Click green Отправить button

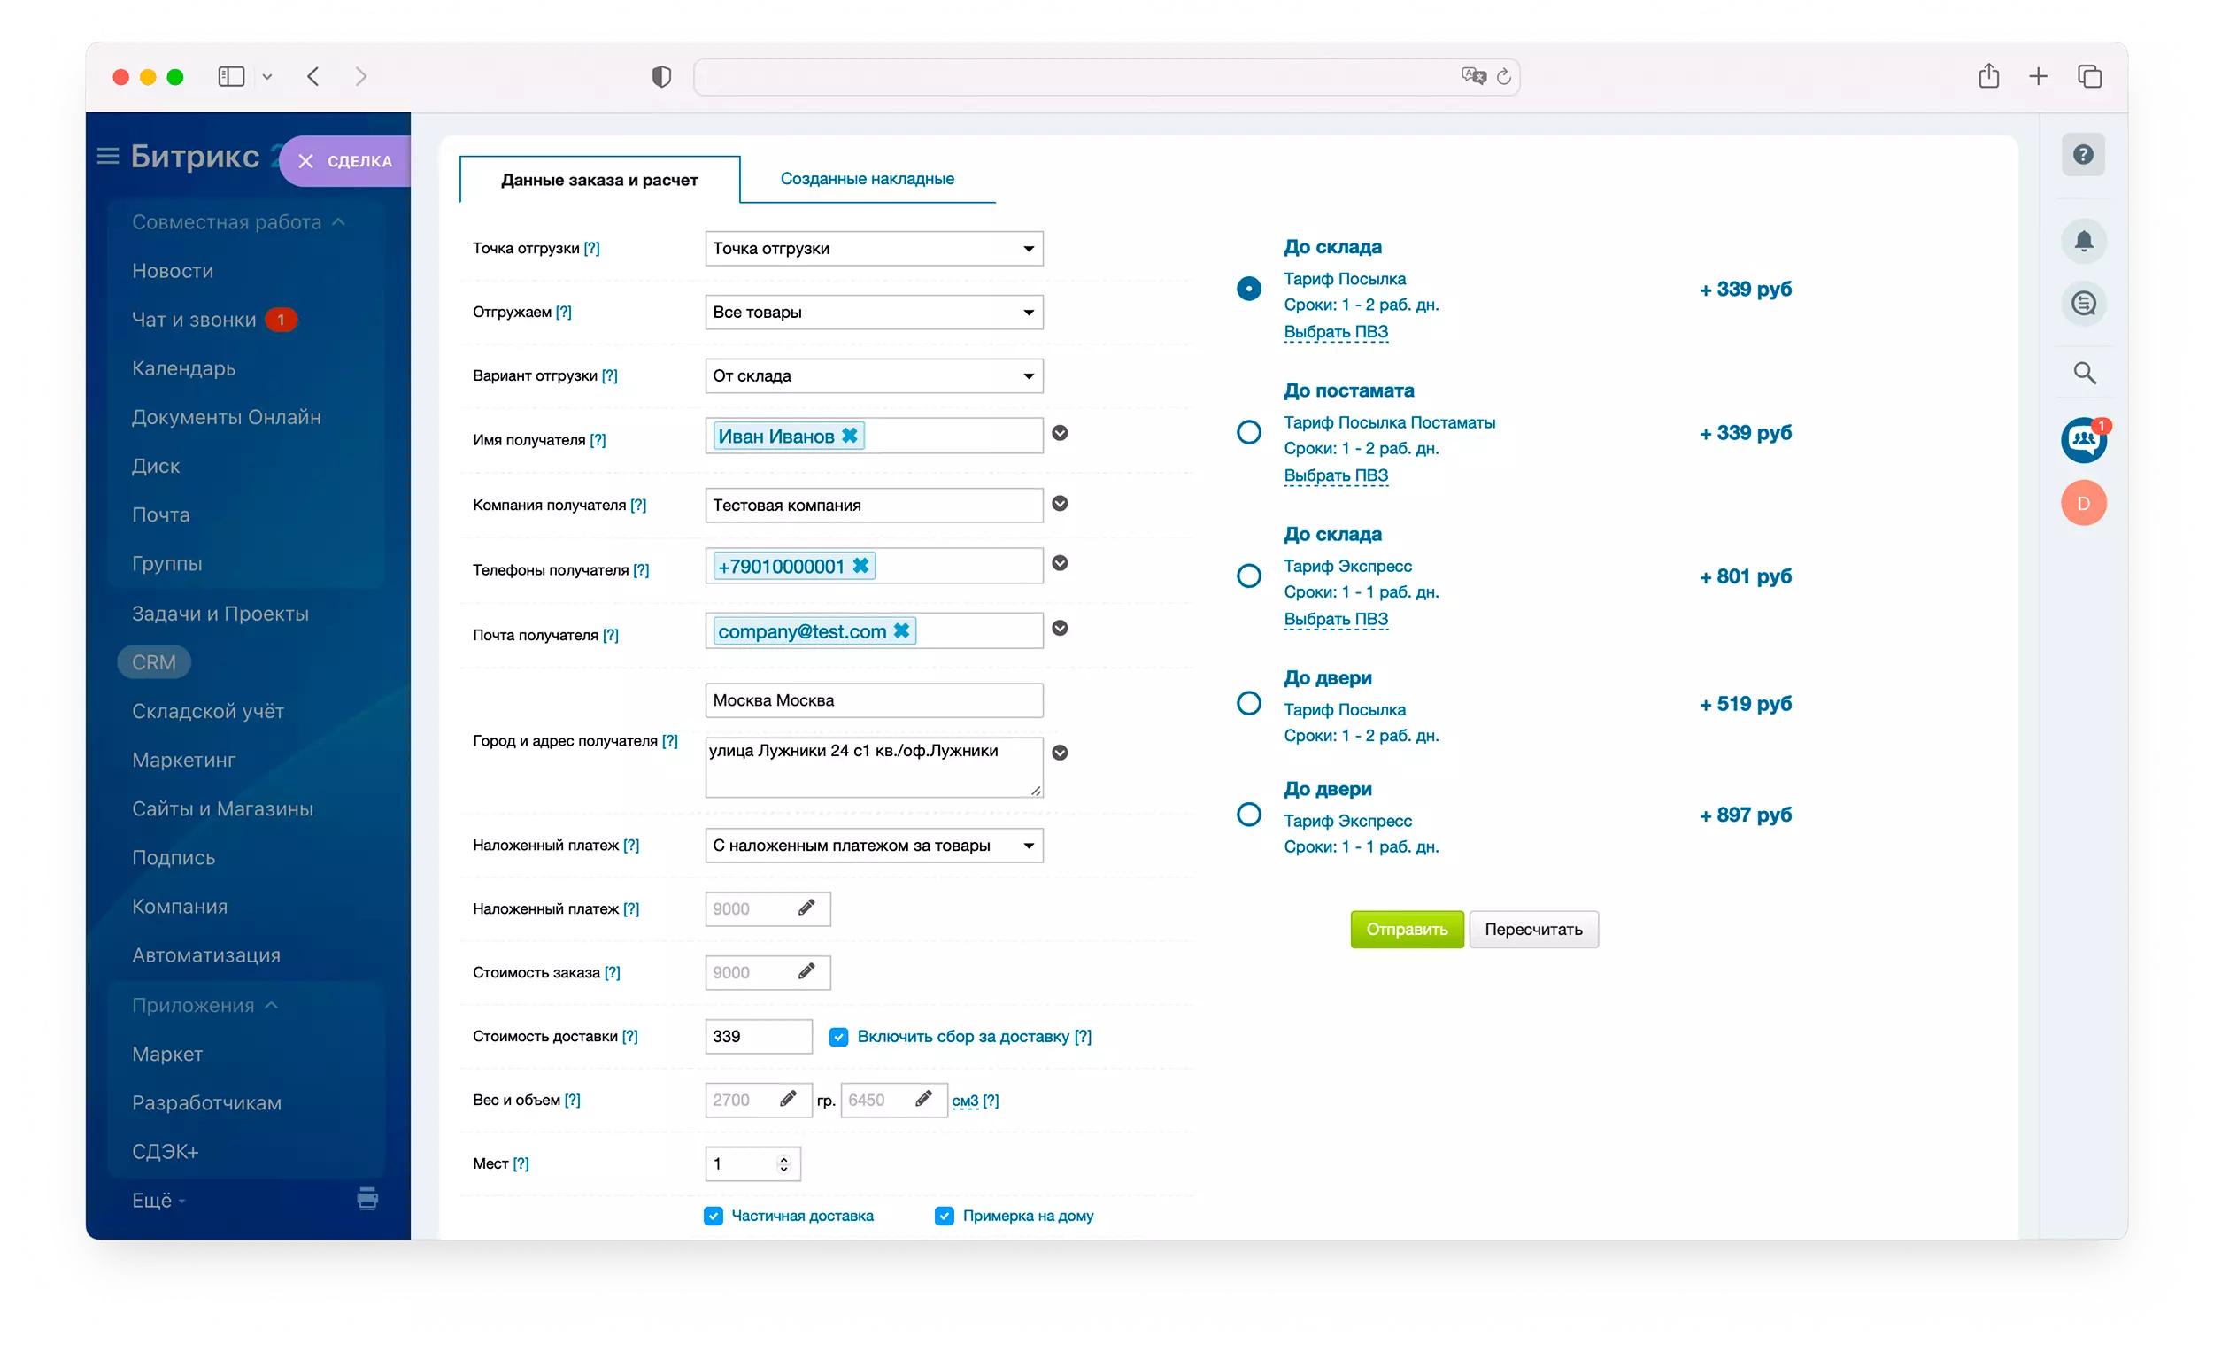coord(1409,930)
